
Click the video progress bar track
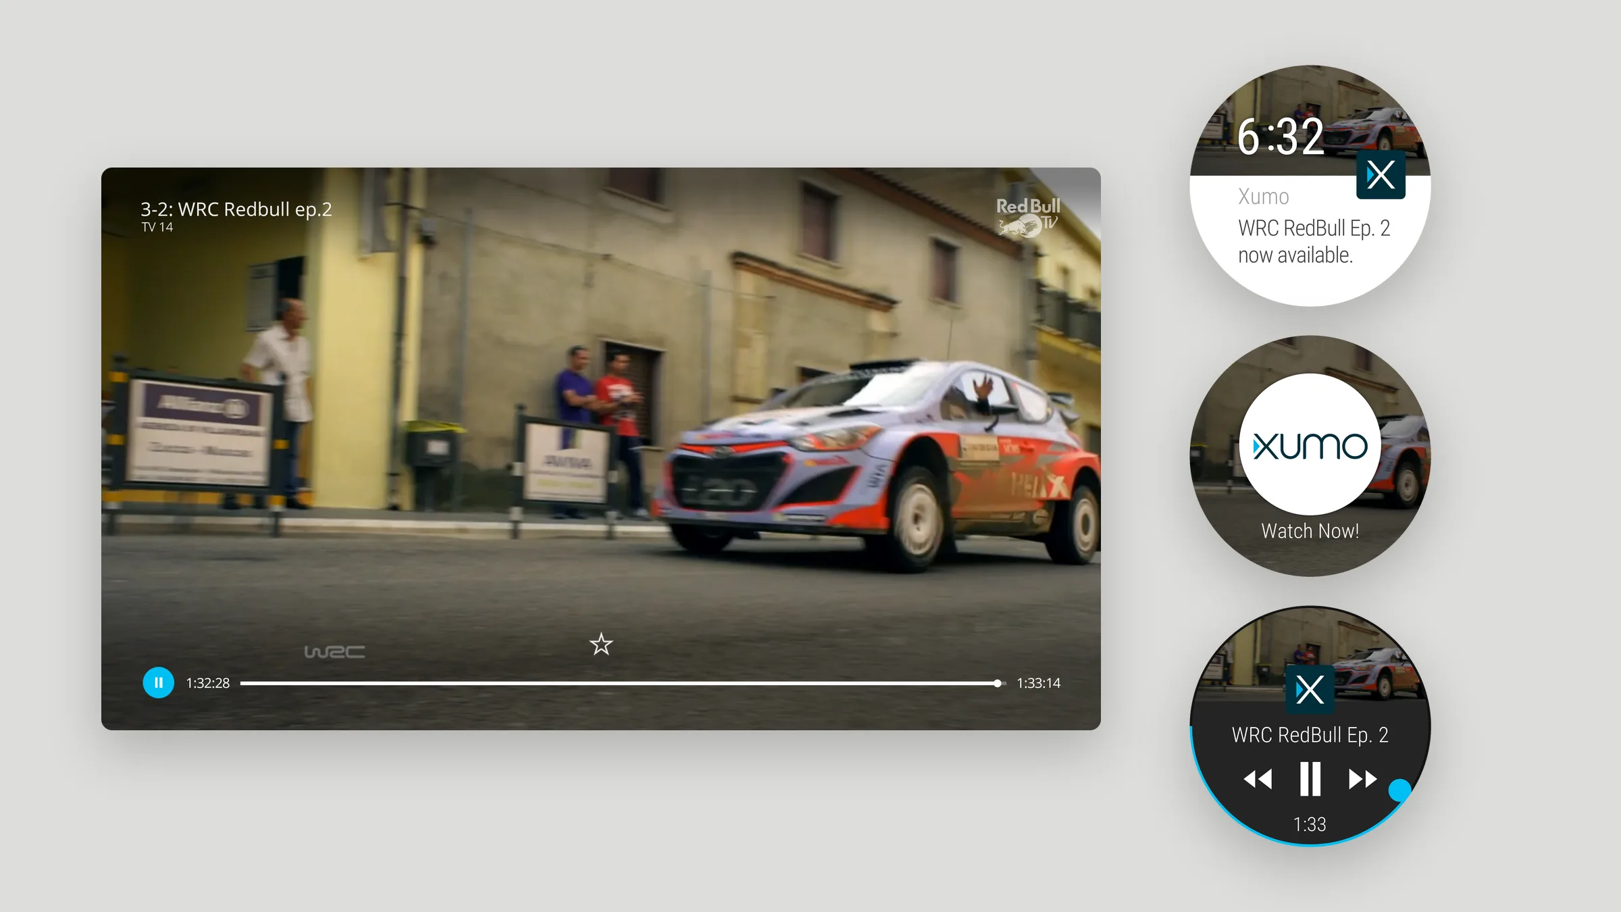[x=623, y=684]
